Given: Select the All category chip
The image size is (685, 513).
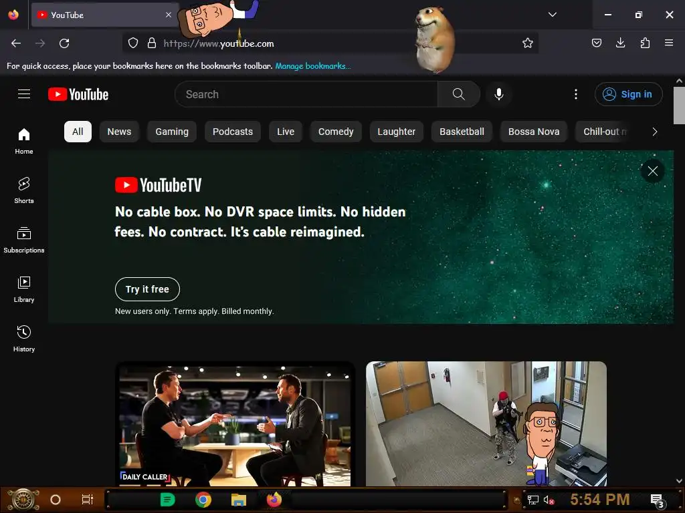Looking at the screenshot, I should pos(78,132).
